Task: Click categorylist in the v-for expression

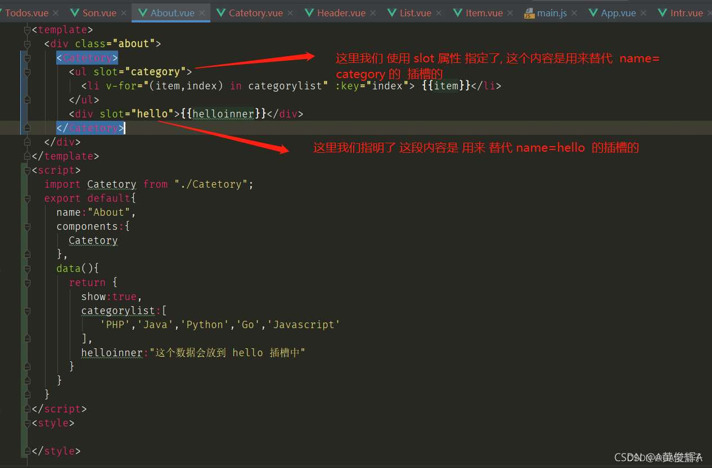Action: [285, 86]
